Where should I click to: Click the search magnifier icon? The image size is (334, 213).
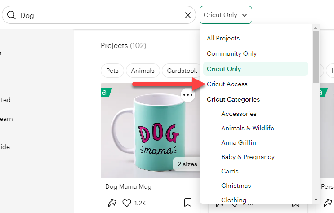(x=12, y=15)
